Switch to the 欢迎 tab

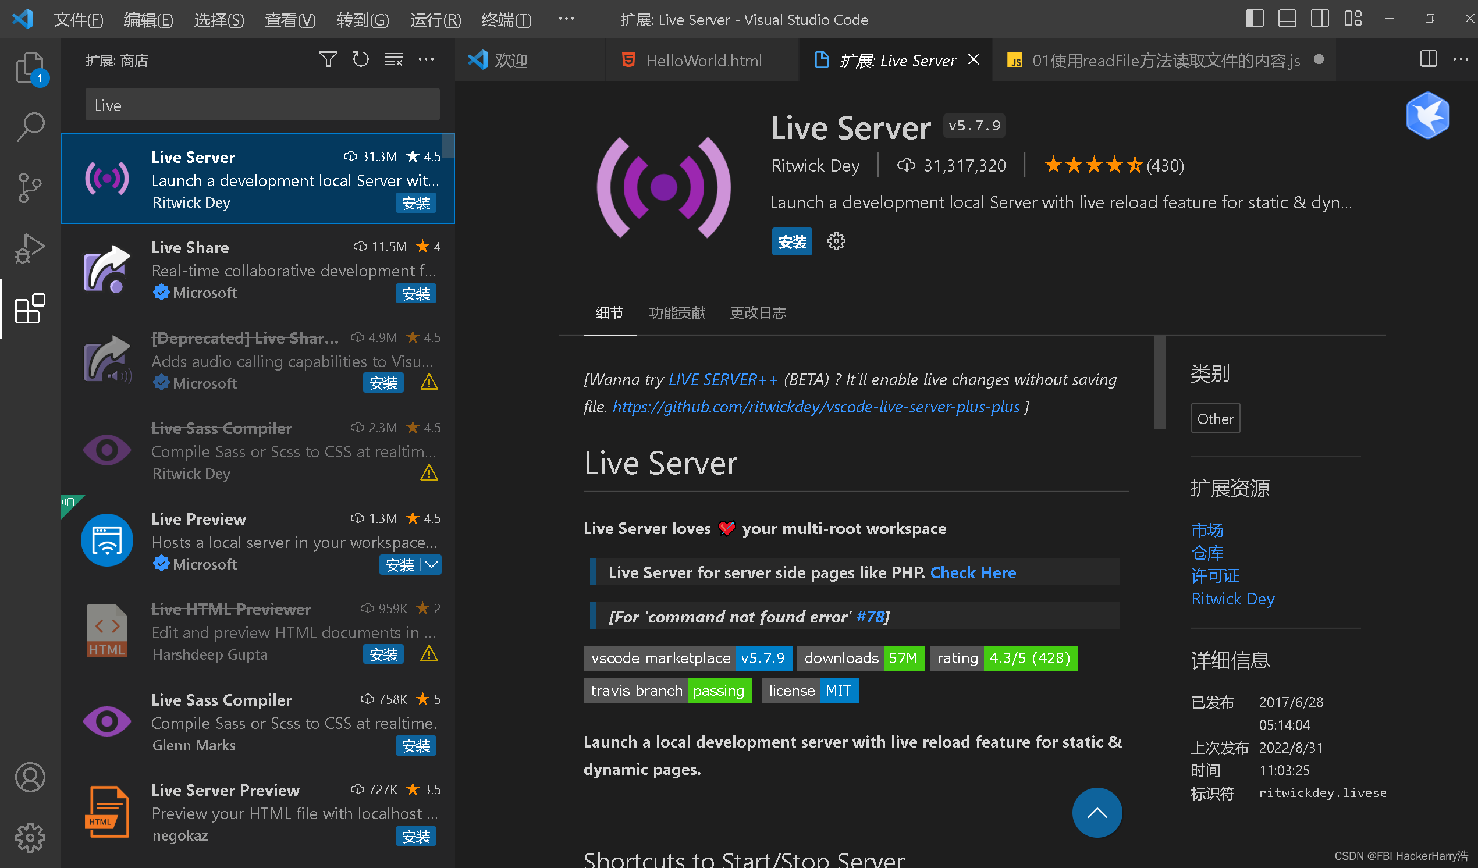(530, 60)
